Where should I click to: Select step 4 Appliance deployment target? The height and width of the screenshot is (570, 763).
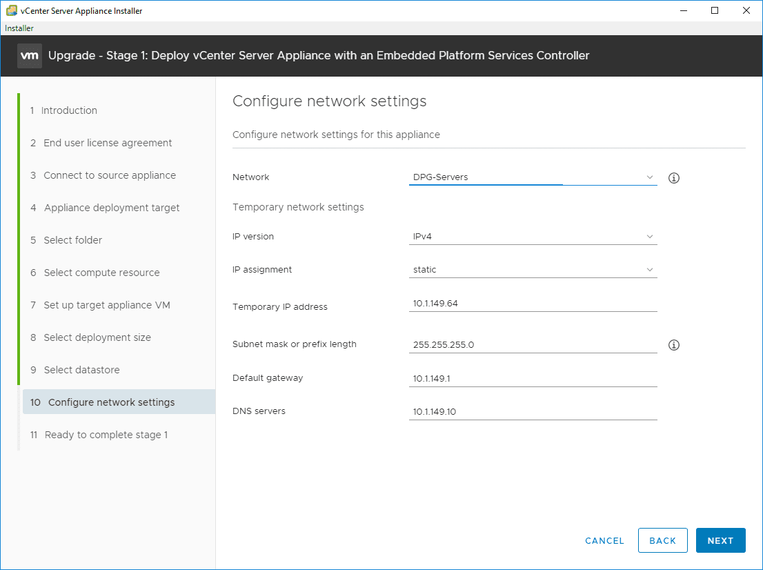(111, 208)
